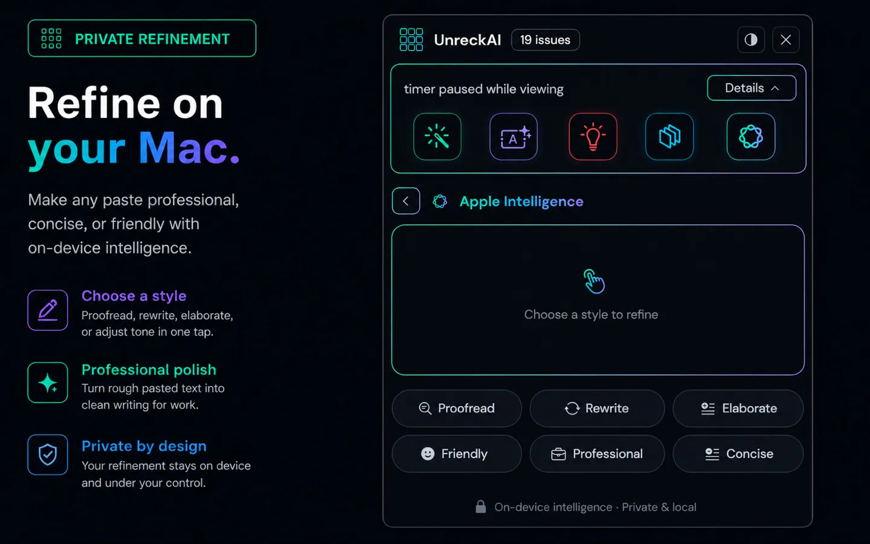Toggle the contrast theme button
The height and width of the screenshot is (544, 870).
pyautogui.click(x=751, y=40)
